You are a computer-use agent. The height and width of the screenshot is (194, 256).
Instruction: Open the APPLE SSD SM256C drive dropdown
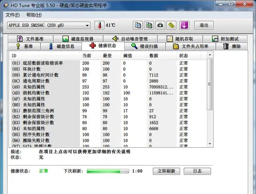49,26
